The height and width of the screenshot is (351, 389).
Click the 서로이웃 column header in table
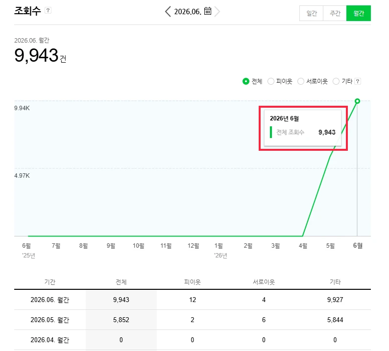click(x=264, y=282)
